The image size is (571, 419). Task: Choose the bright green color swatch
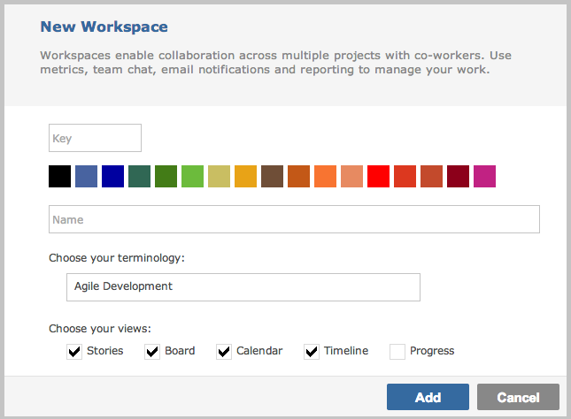click(x=192, y=177)
